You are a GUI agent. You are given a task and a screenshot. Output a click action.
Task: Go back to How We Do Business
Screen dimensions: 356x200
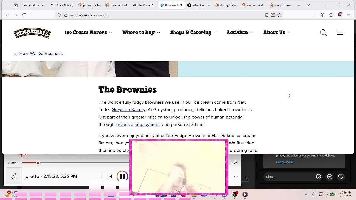click(39, 54)
